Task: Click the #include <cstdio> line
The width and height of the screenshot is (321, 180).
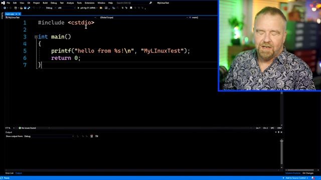Action: 66,22
